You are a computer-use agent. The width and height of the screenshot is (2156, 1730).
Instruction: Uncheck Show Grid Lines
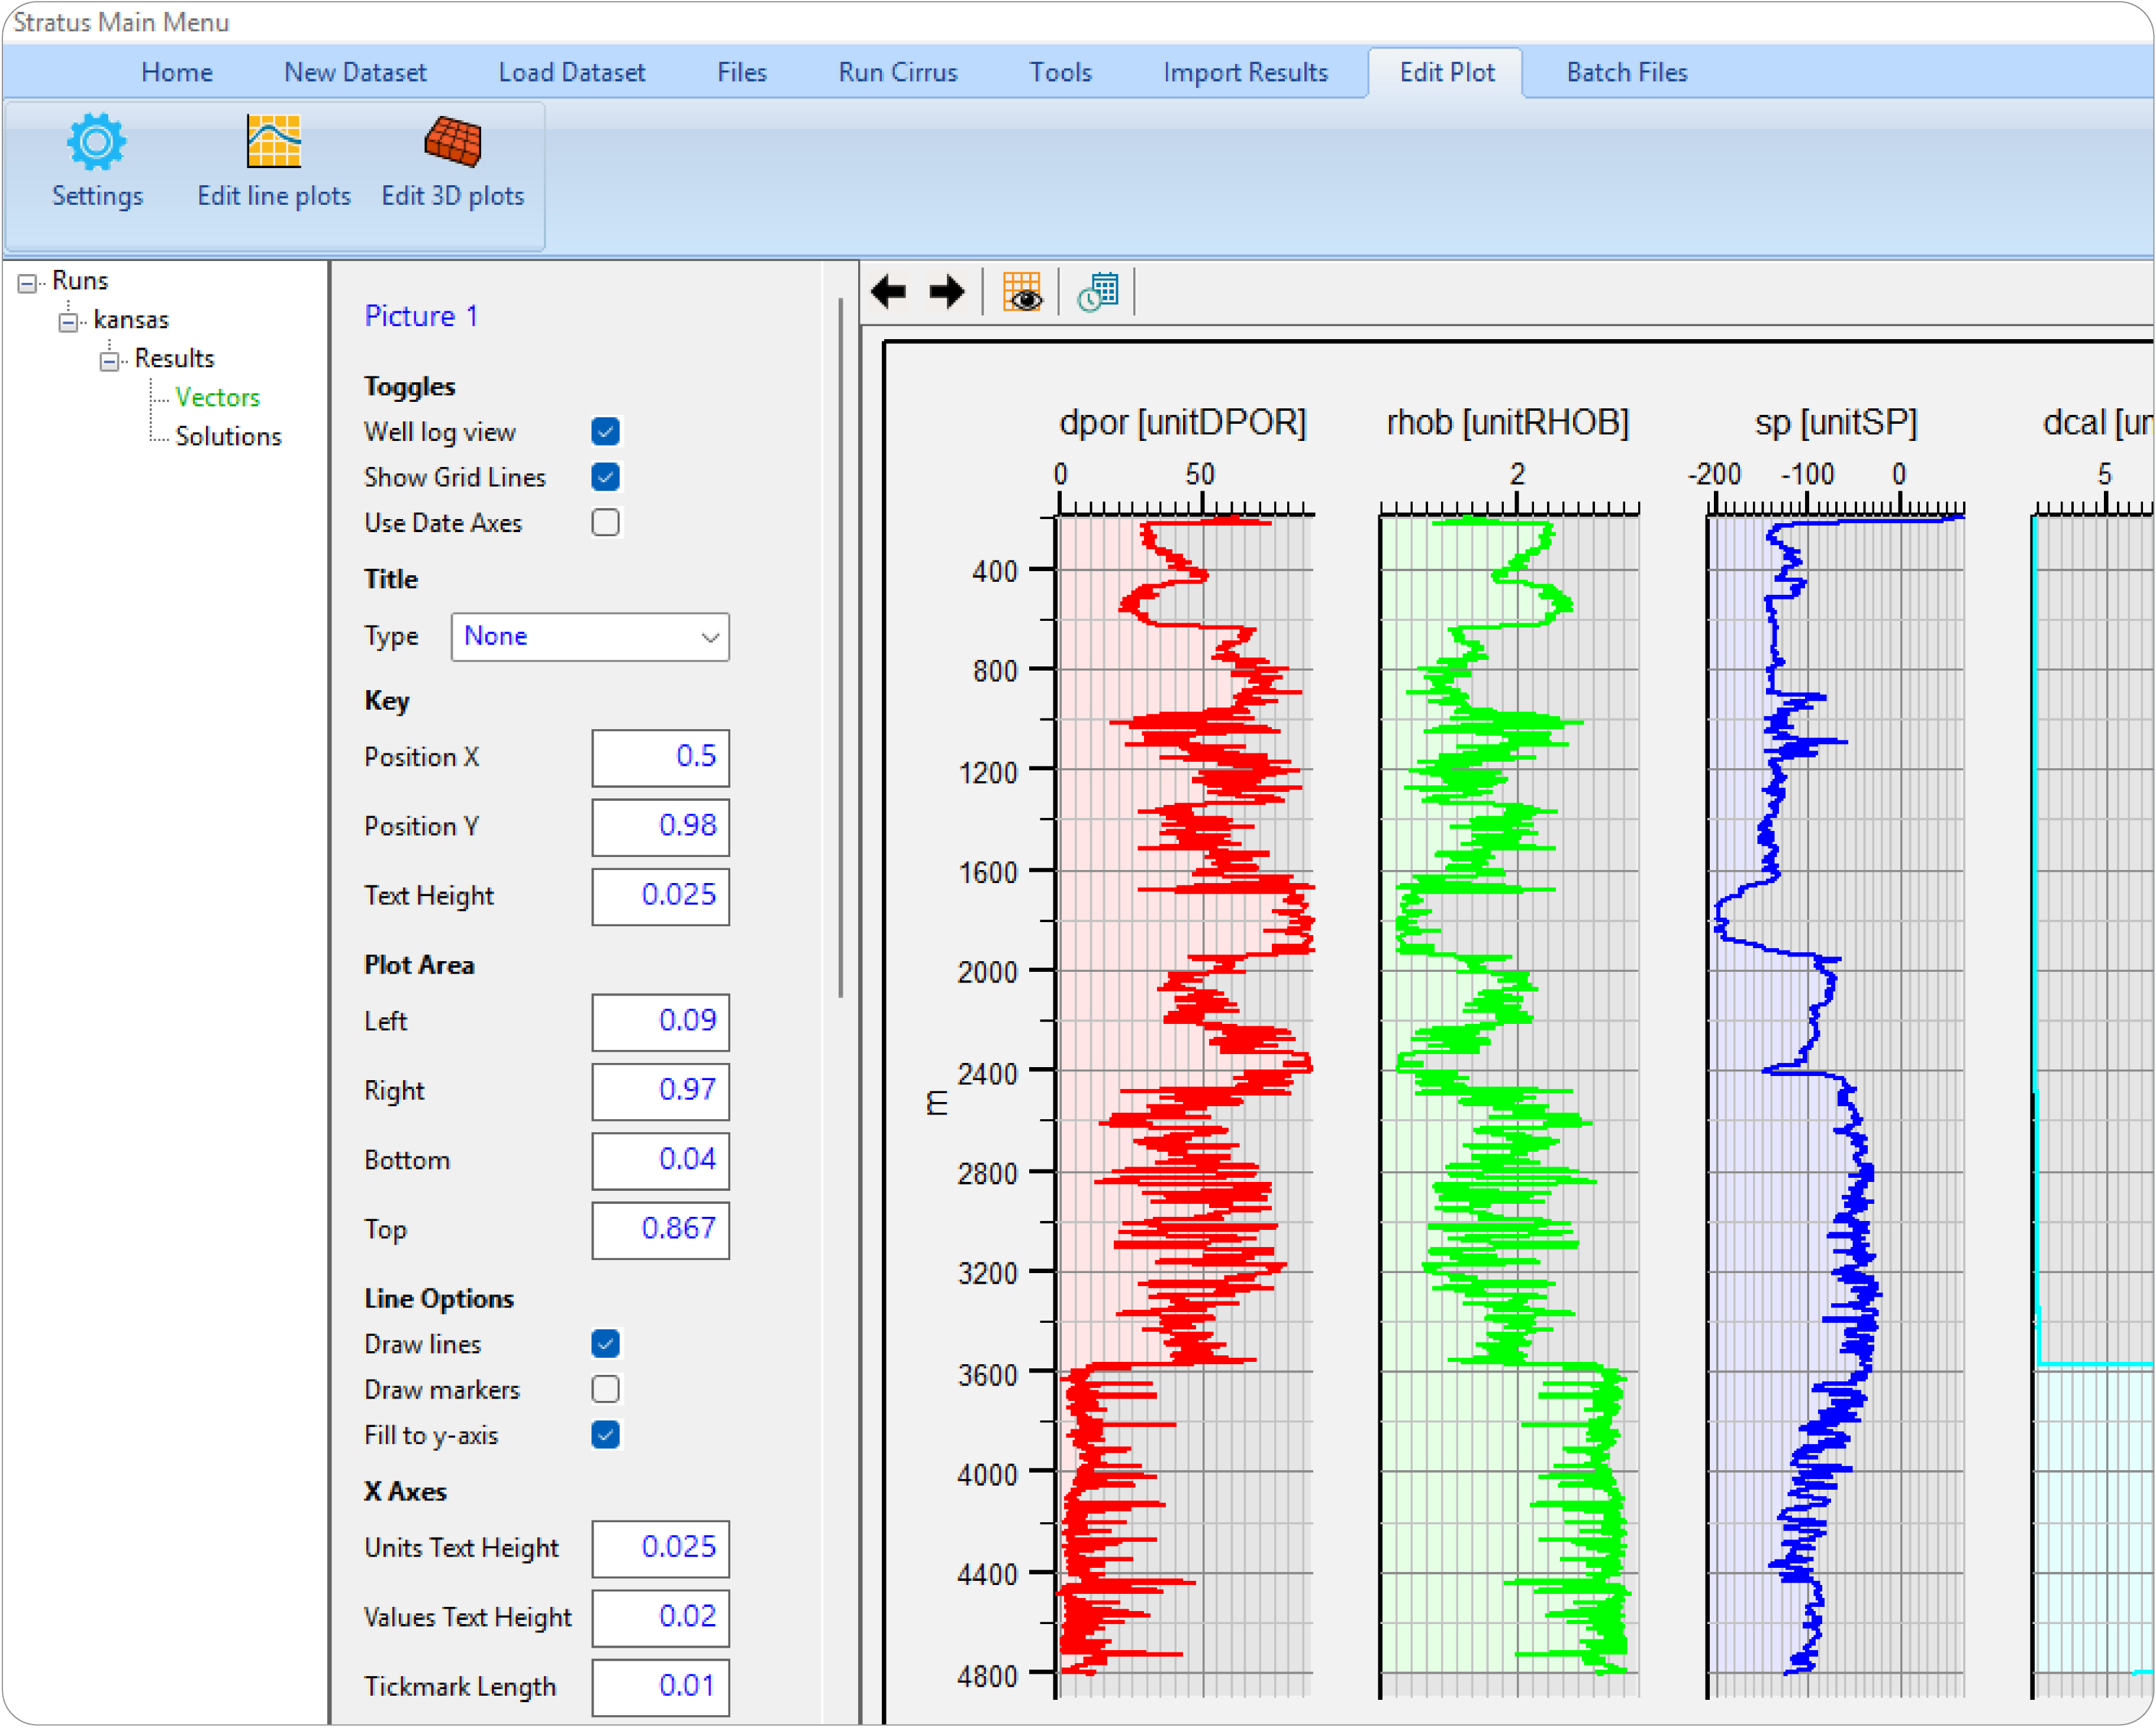pyautogui.click(x=605, y=477)
